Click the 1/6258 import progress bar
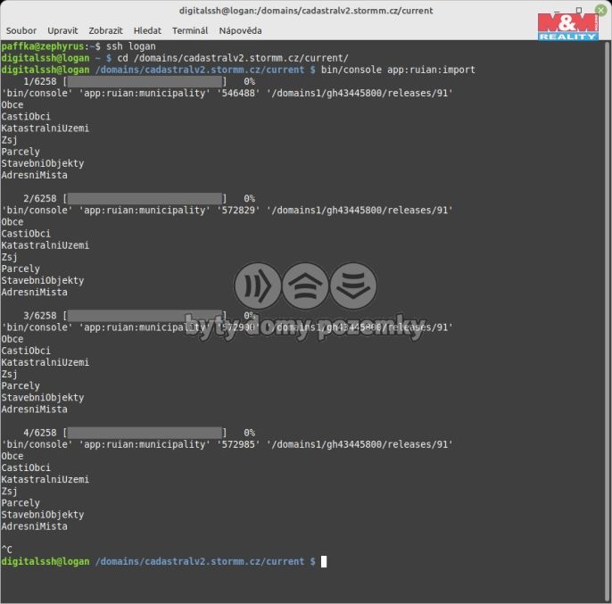The width and height of the screenshot is (612, 604). tap(144, 81)
